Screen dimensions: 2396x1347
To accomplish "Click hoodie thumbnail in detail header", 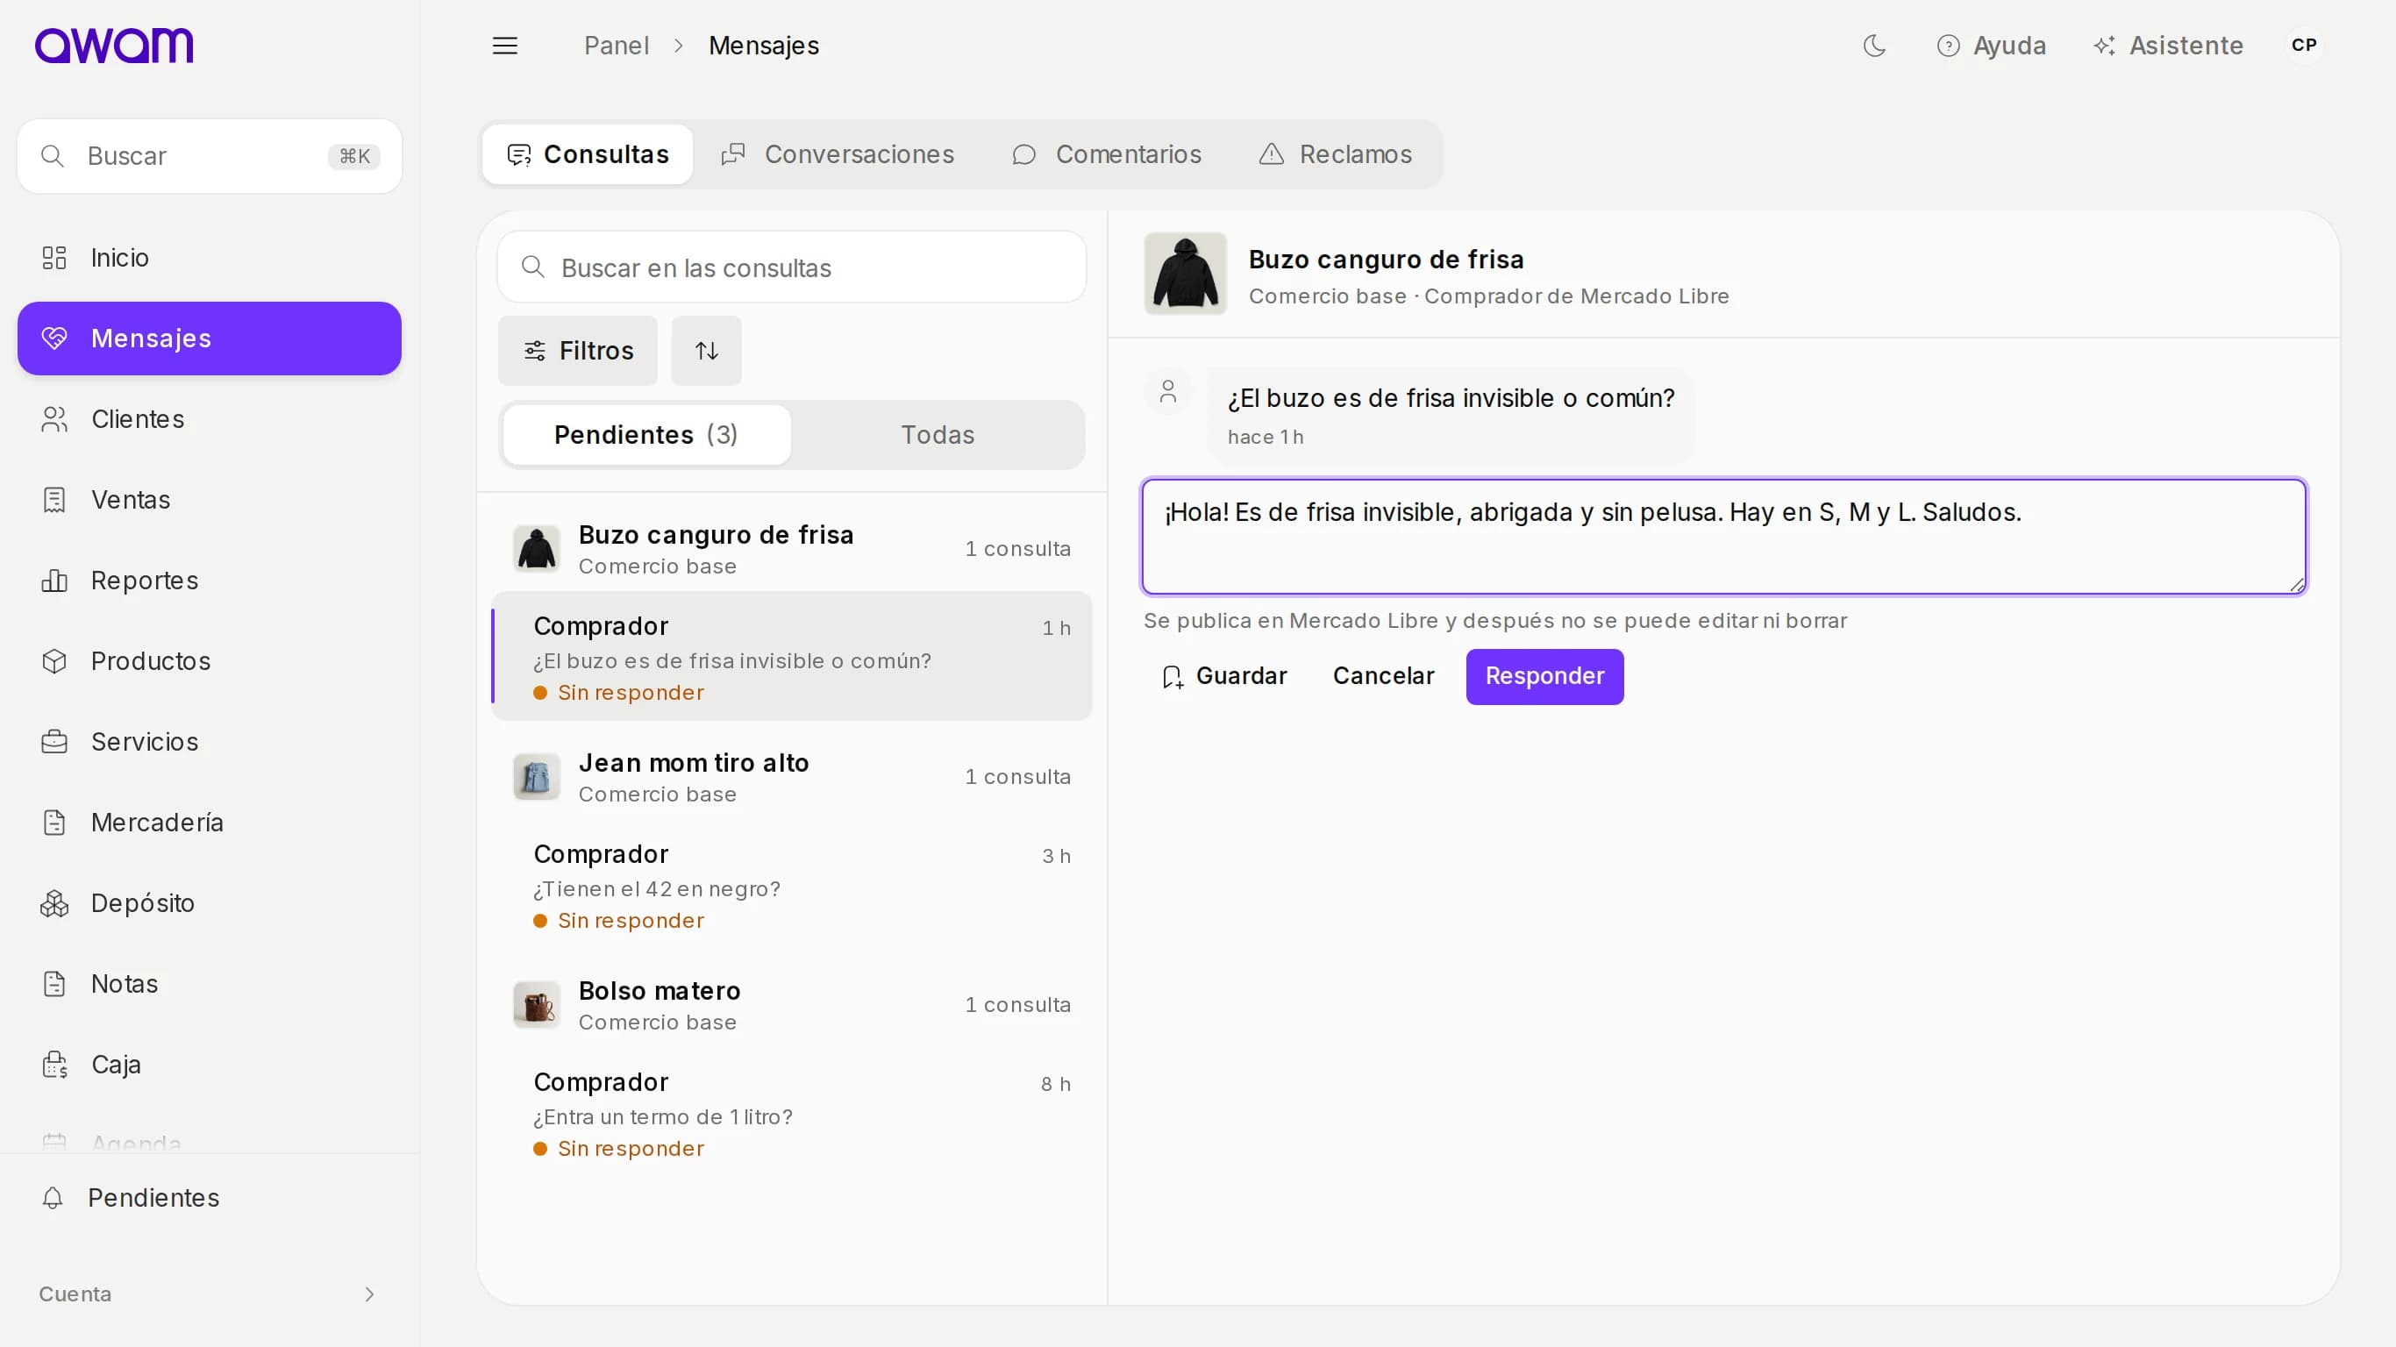I will 1185,274.
